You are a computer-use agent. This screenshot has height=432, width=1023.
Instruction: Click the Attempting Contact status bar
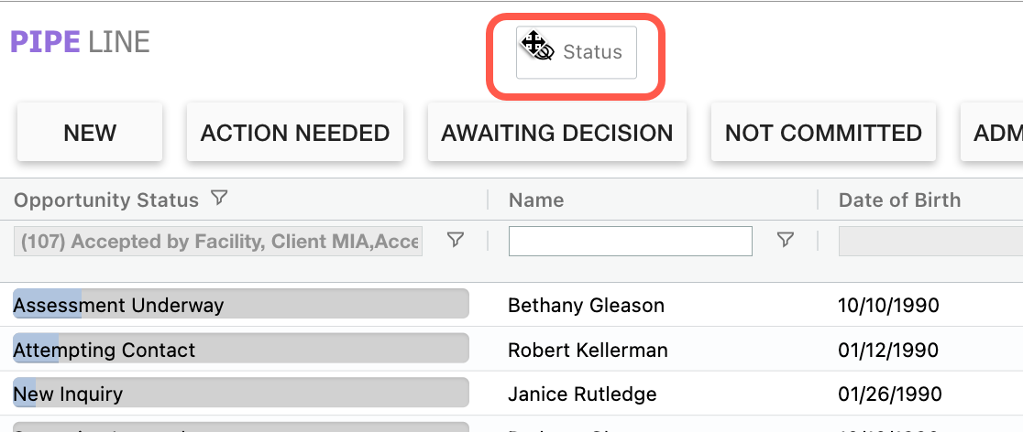(x=240, y=349)
